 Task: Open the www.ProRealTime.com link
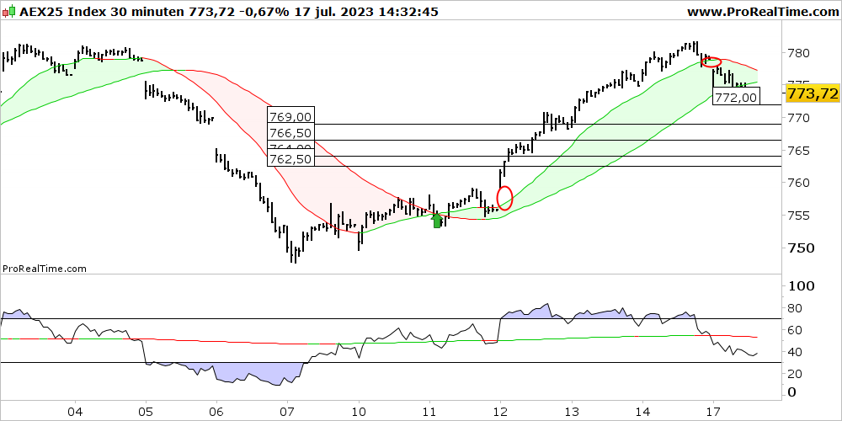pyautogui.click(x=763, y=12)
